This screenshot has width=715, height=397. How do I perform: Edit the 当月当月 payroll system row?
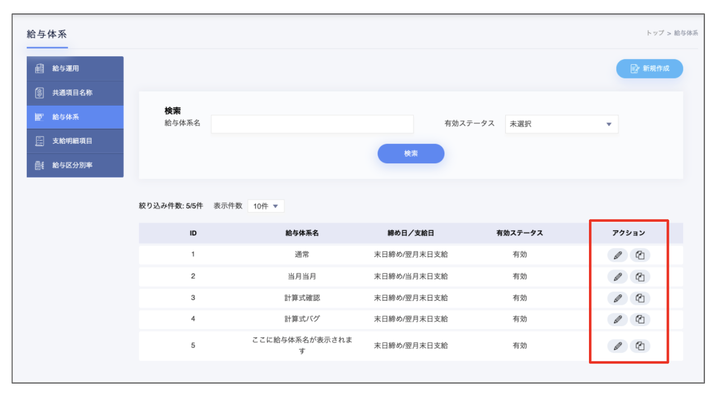pos(617,277)
